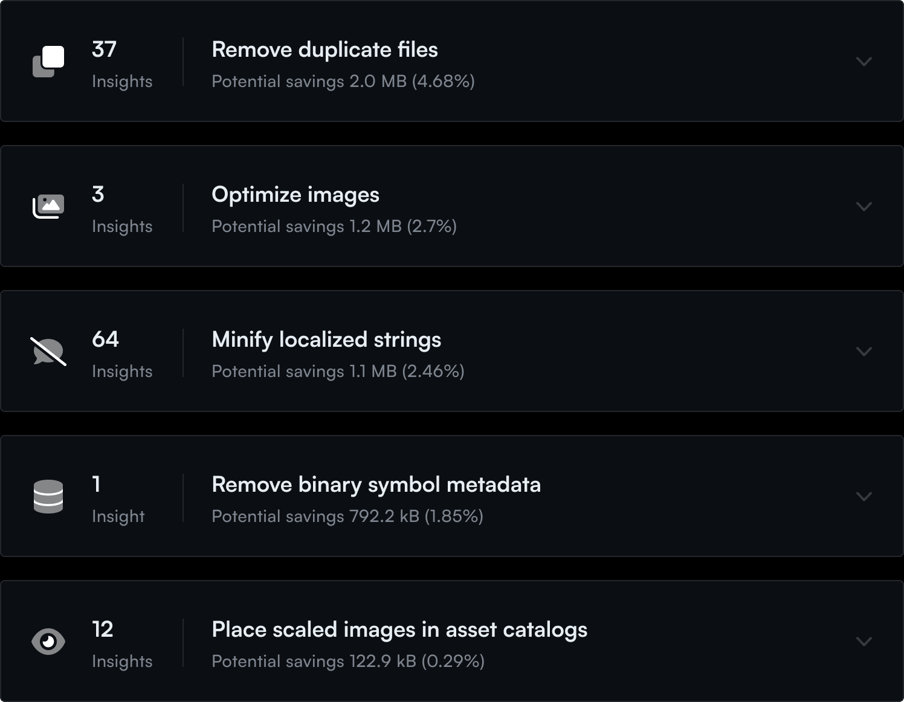Screen dimensions: 904x702
Task: Click the Optimize images picture icon
Action: coord(48,207)
